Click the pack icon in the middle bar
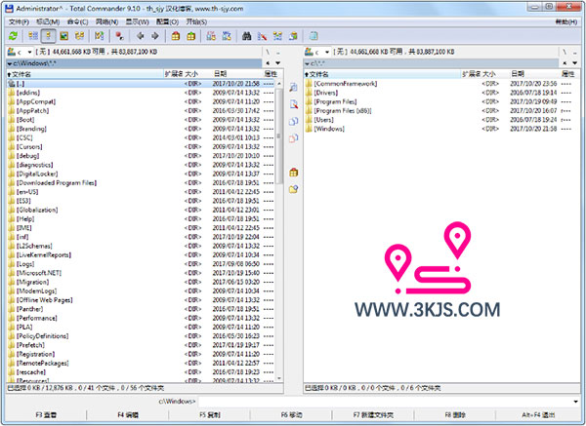This screenshot has width=586, height=426. (293, 173)
